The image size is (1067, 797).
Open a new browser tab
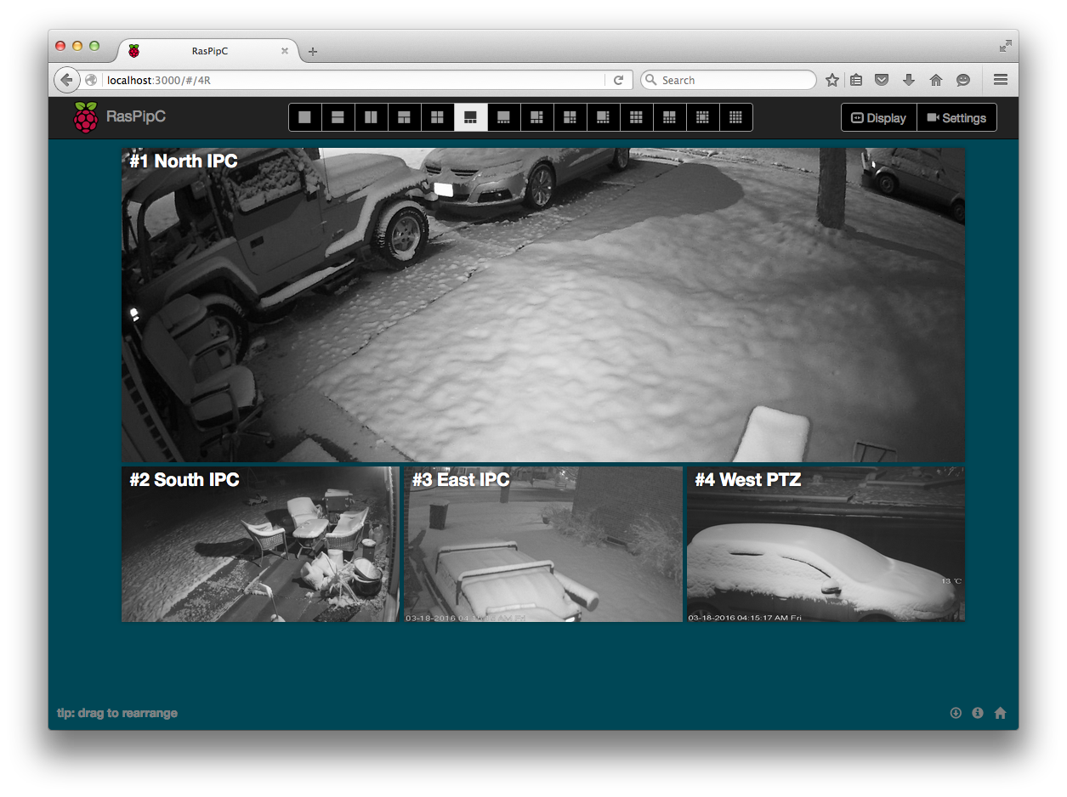pyautogui.click(x=313, y=52)
